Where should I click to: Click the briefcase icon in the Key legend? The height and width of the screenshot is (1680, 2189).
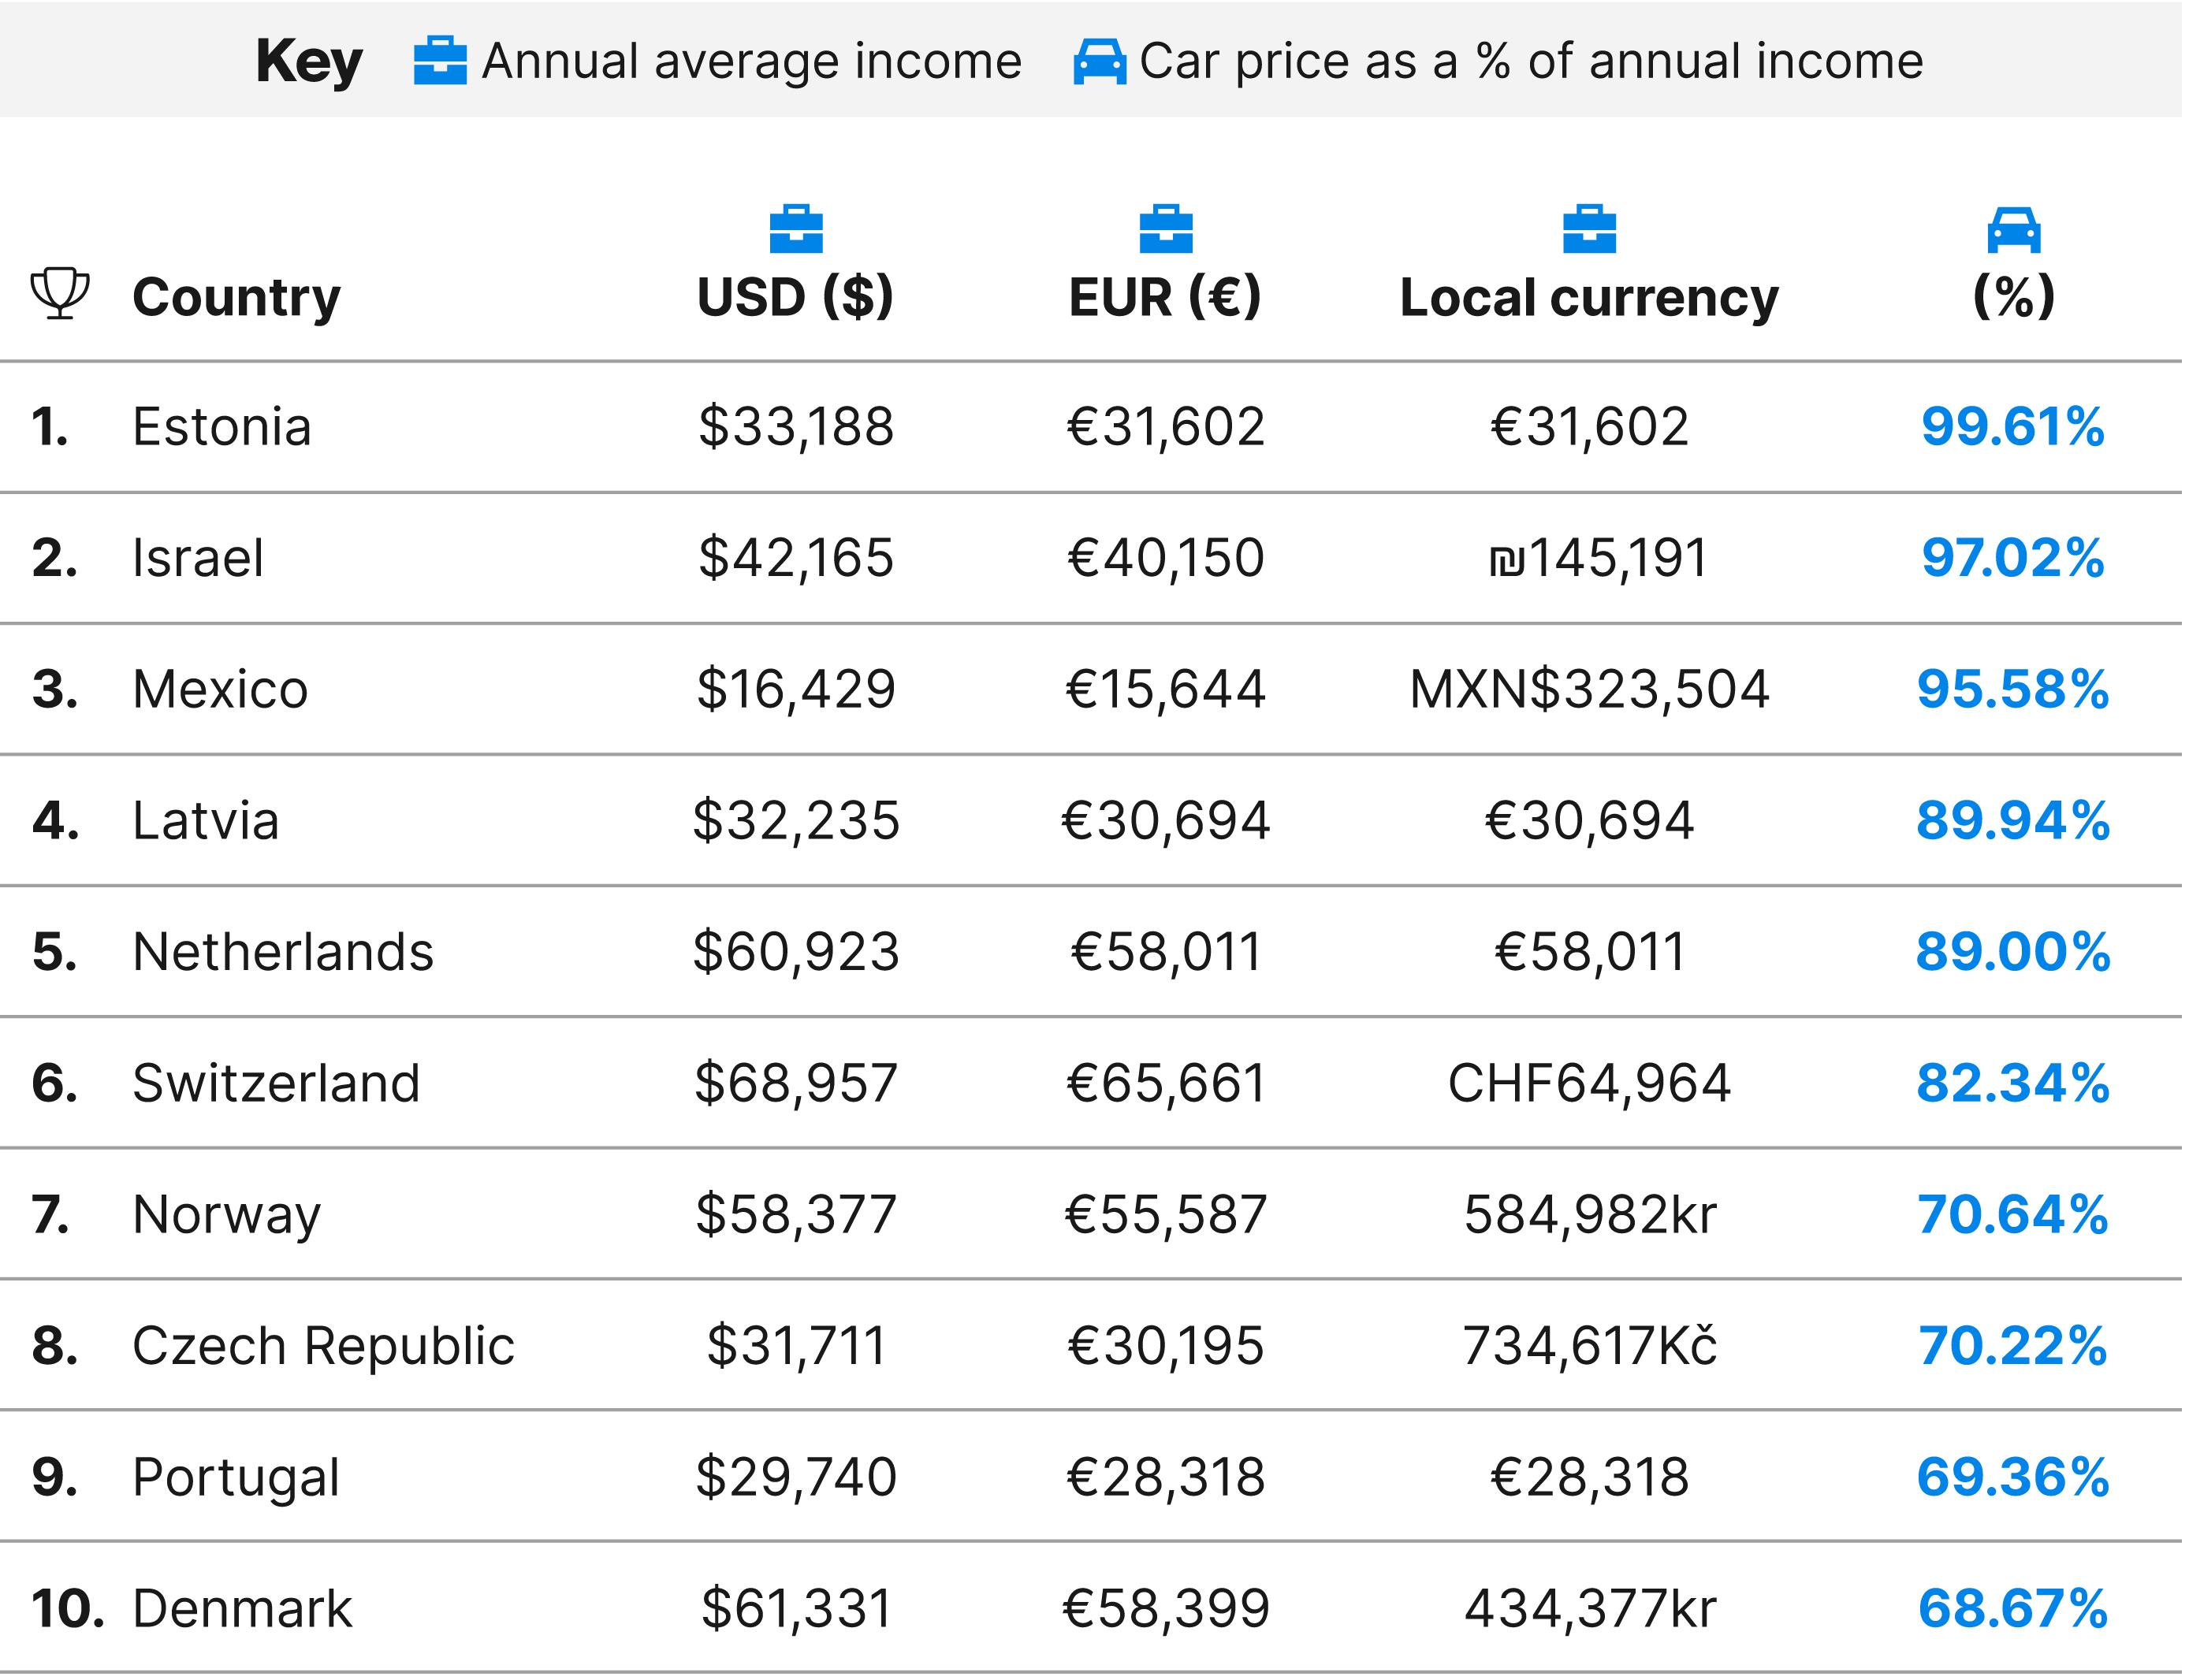click(440, 61)
